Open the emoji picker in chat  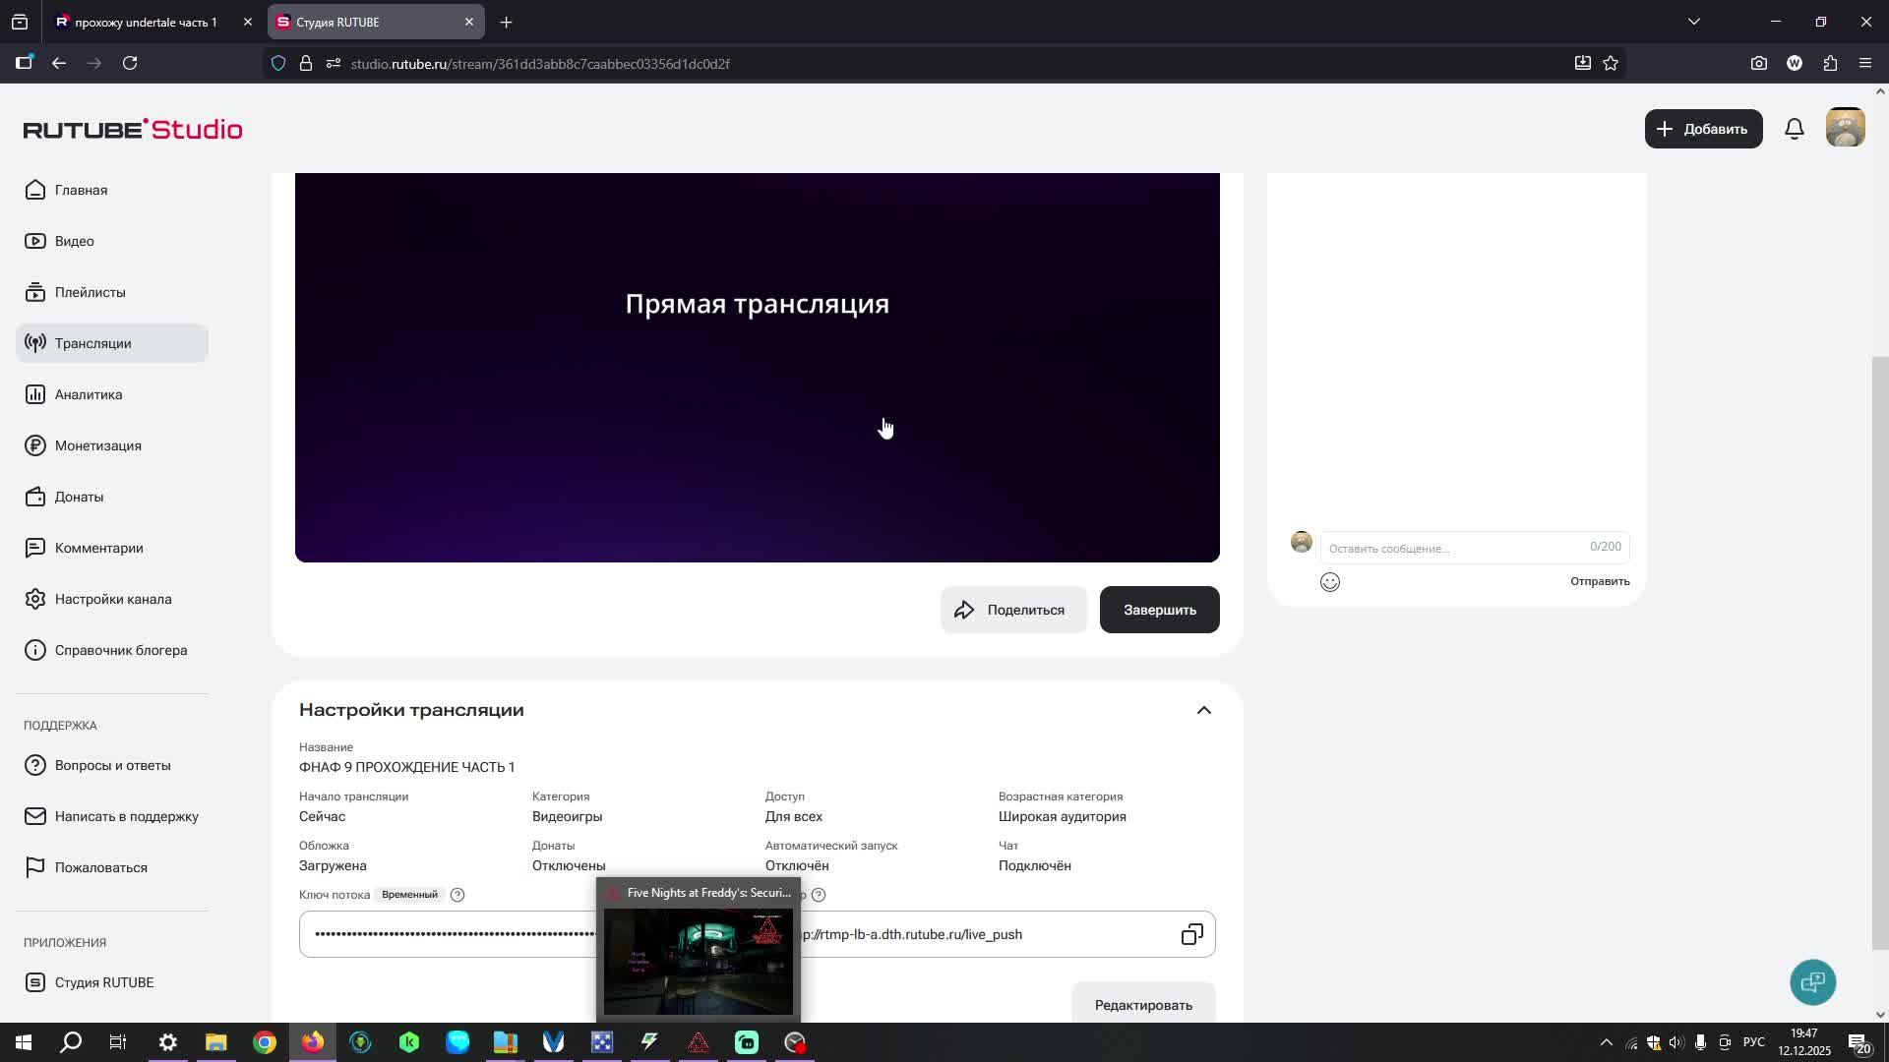click(x=1330, y=581)
